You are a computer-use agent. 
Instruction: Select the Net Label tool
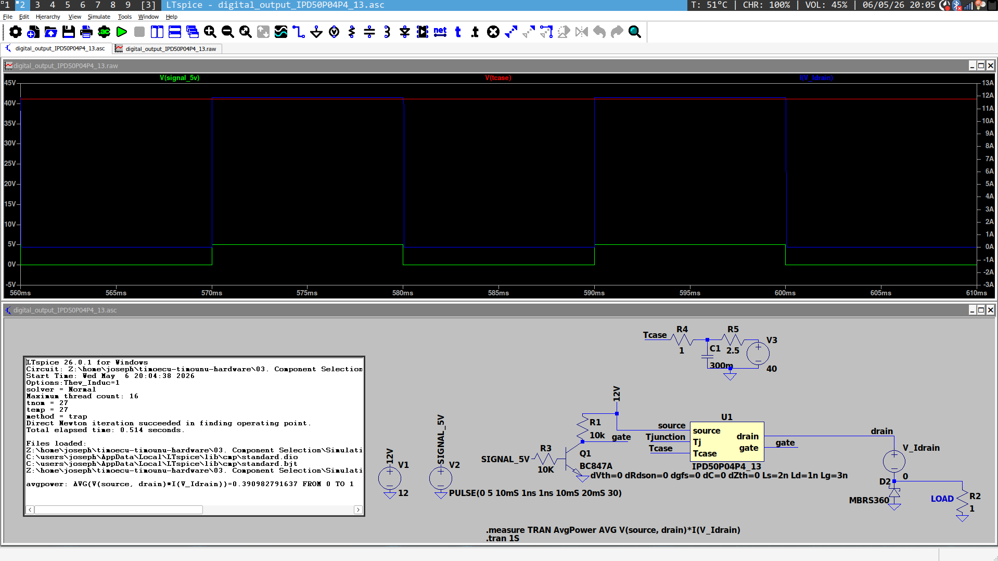(440, 32)
